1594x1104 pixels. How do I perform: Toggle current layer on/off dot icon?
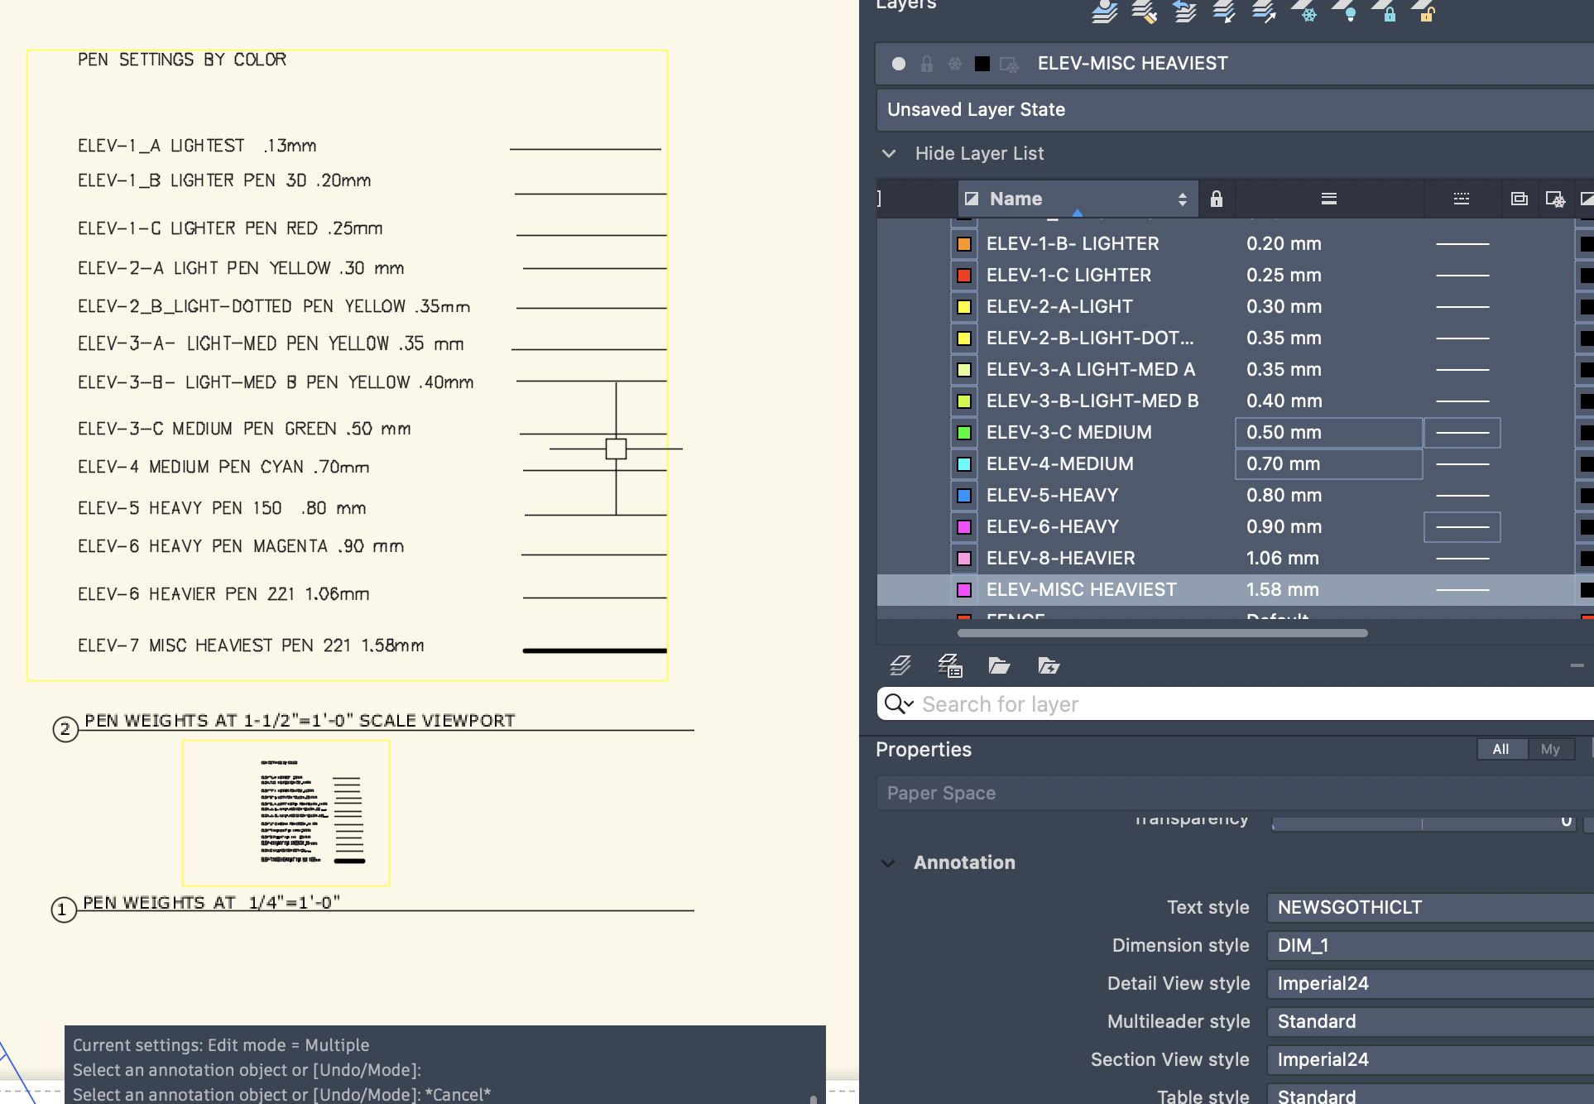coord(899,64)
